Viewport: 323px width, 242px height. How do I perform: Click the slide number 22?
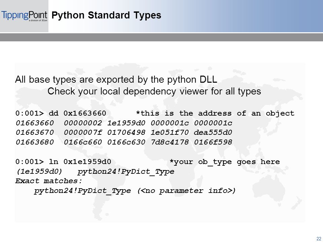point(319,239)
